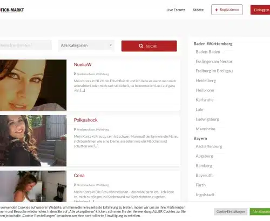Click location pin icon under Cena

[75, 185]
